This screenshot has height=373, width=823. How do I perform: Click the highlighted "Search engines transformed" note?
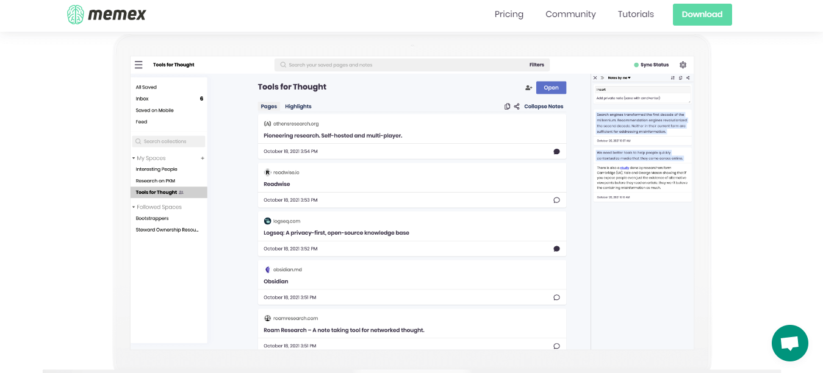(642, 123)
